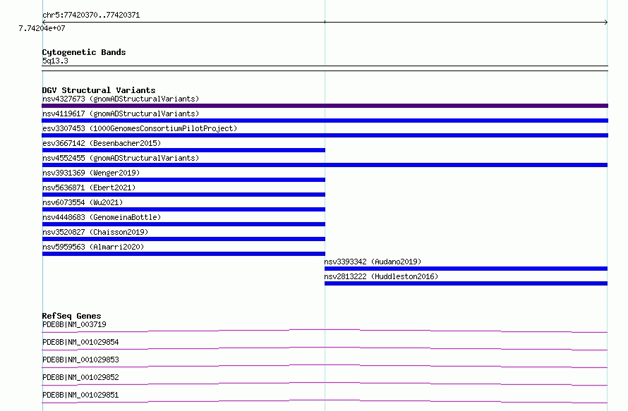Select the Cytogenetic Bands track title

click(84, 52)
